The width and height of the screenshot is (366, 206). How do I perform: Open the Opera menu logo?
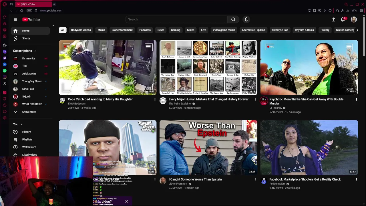pos(5,4)
